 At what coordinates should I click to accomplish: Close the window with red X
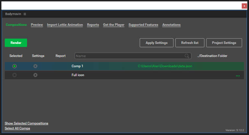pyautogui.click(x=244, y=6)
